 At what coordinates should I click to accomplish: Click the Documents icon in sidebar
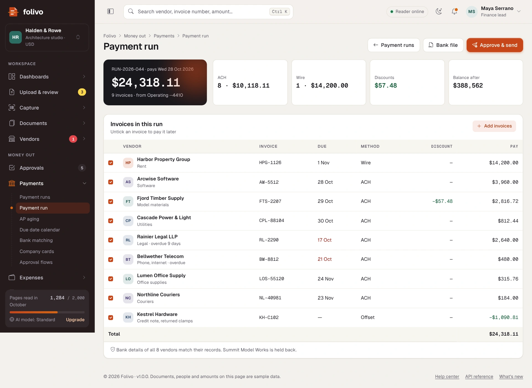tap(12, 123)
